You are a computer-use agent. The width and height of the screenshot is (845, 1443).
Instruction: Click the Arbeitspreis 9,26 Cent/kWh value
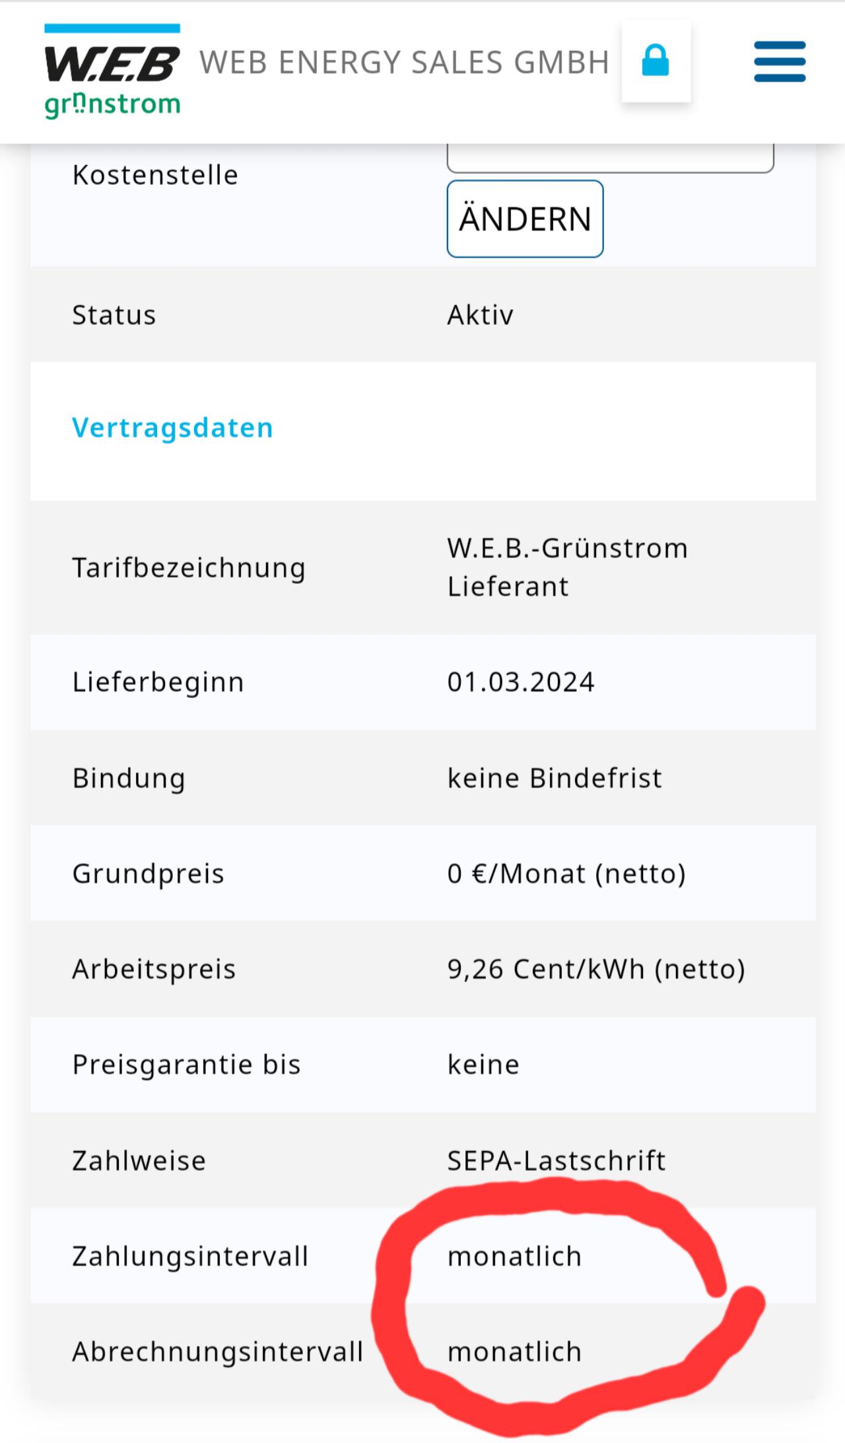pos(595,969)
